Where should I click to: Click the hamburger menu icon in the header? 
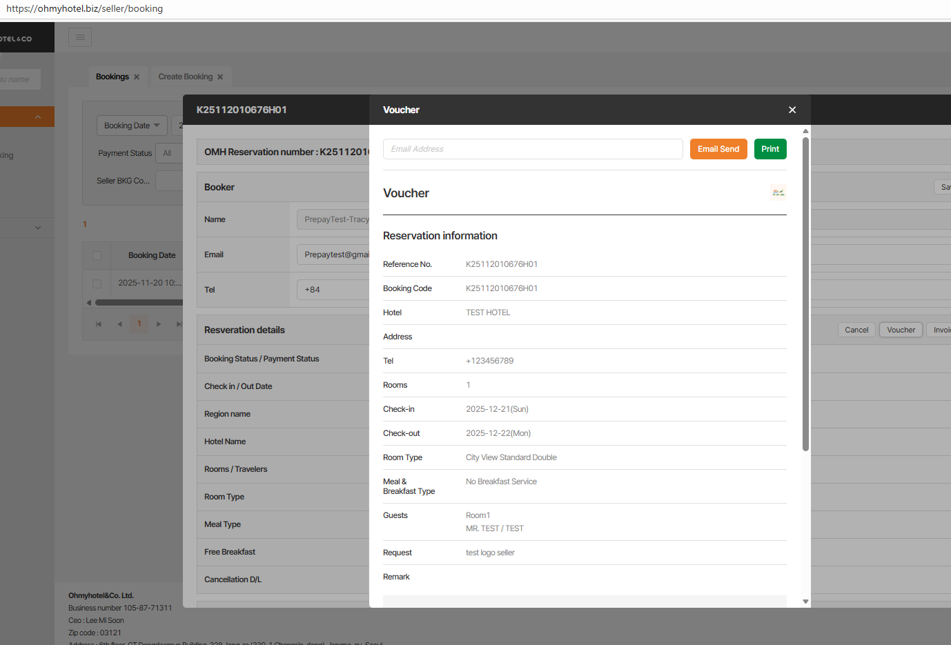tap(80, 37)
